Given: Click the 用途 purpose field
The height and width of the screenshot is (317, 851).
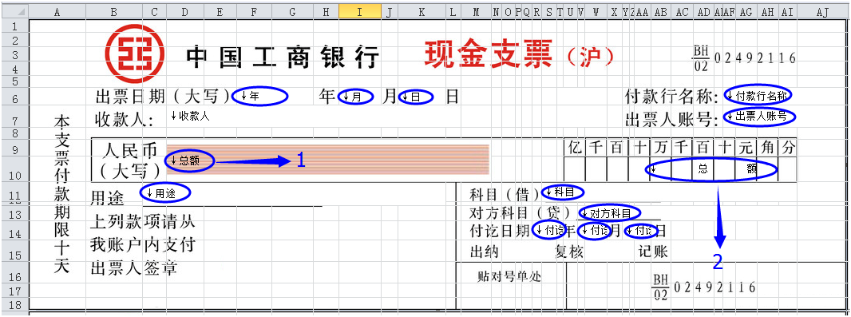Looking at the screenshot, I should pos(165,192).
